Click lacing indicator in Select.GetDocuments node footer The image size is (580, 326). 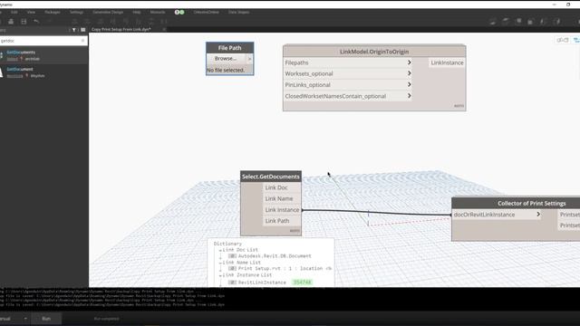point(295,231)
